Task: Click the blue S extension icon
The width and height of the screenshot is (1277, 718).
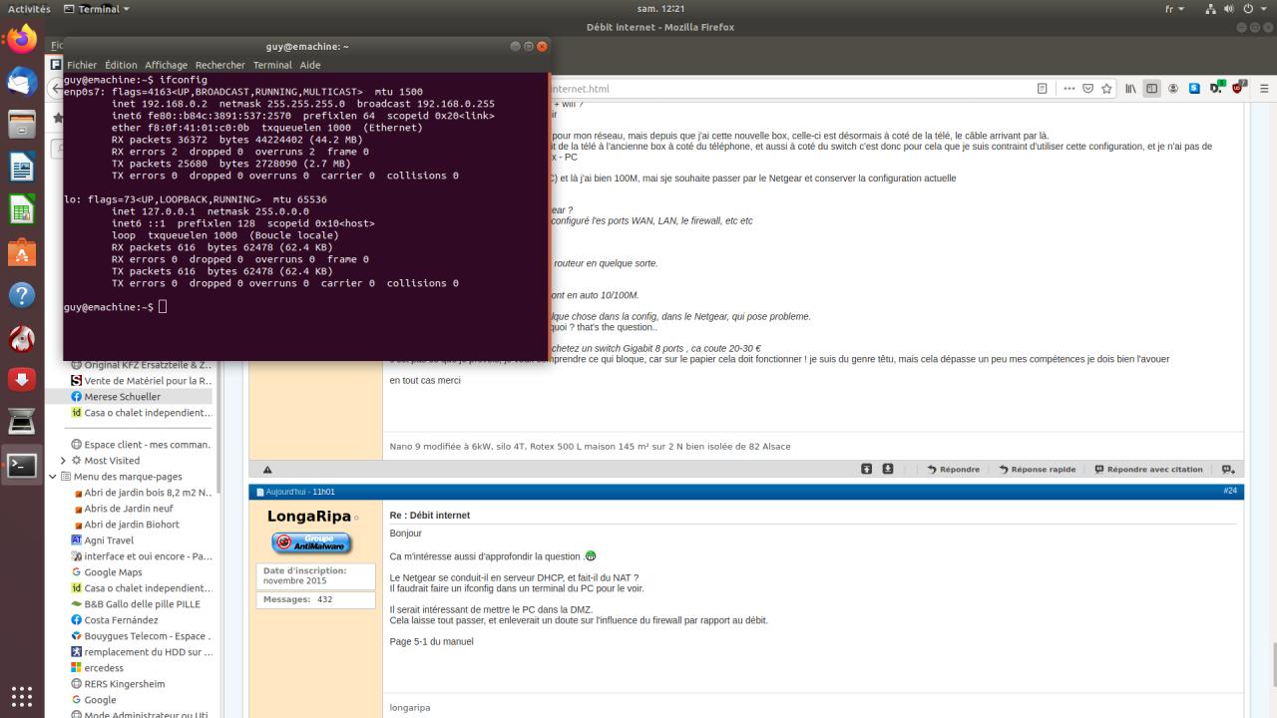Action: [x=1194, y=89]
